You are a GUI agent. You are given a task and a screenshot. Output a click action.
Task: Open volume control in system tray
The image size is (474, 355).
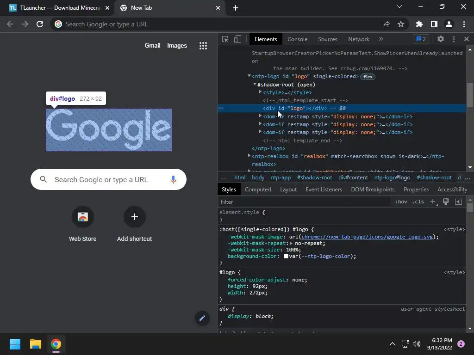click(417, 344)
